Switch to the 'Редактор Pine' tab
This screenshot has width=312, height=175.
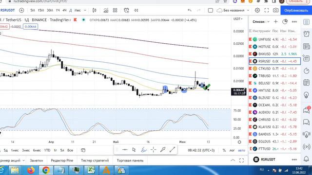click(x=62, y=160)
